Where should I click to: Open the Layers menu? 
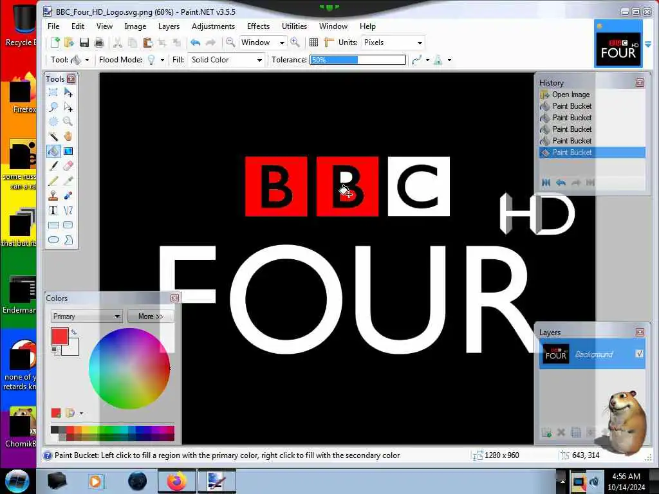[x=169, y=26]
